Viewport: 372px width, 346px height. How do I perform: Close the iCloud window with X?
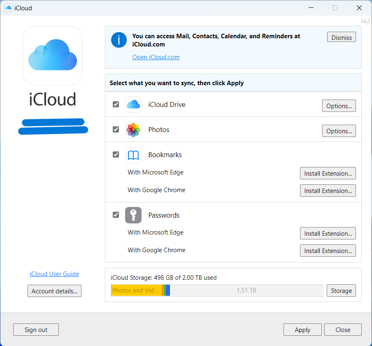pos(359,8)
